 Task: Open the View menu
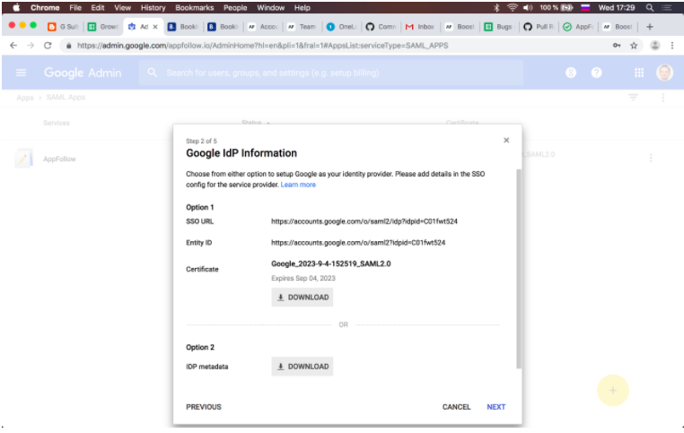123,8
